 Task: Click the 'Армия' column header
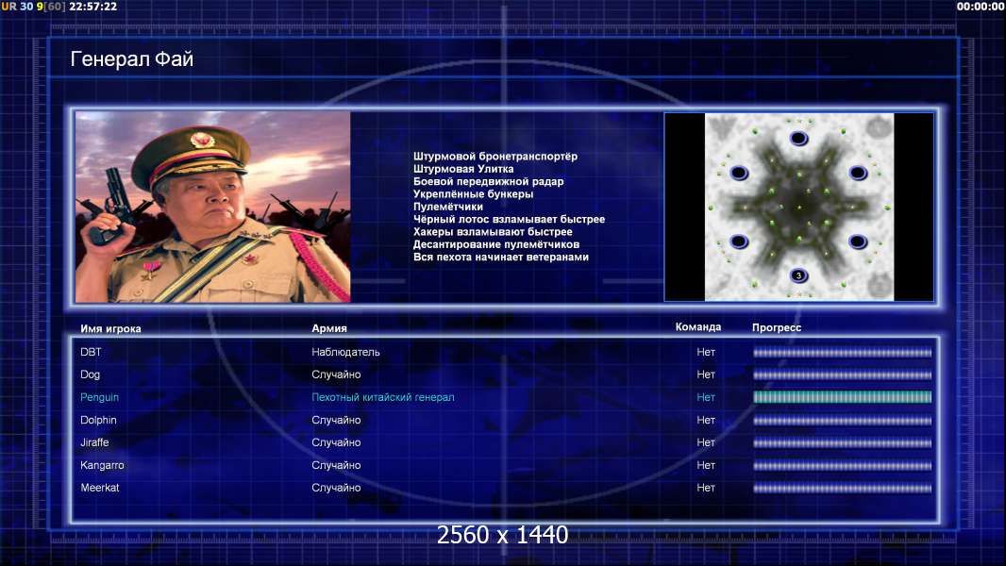(329, 328)
